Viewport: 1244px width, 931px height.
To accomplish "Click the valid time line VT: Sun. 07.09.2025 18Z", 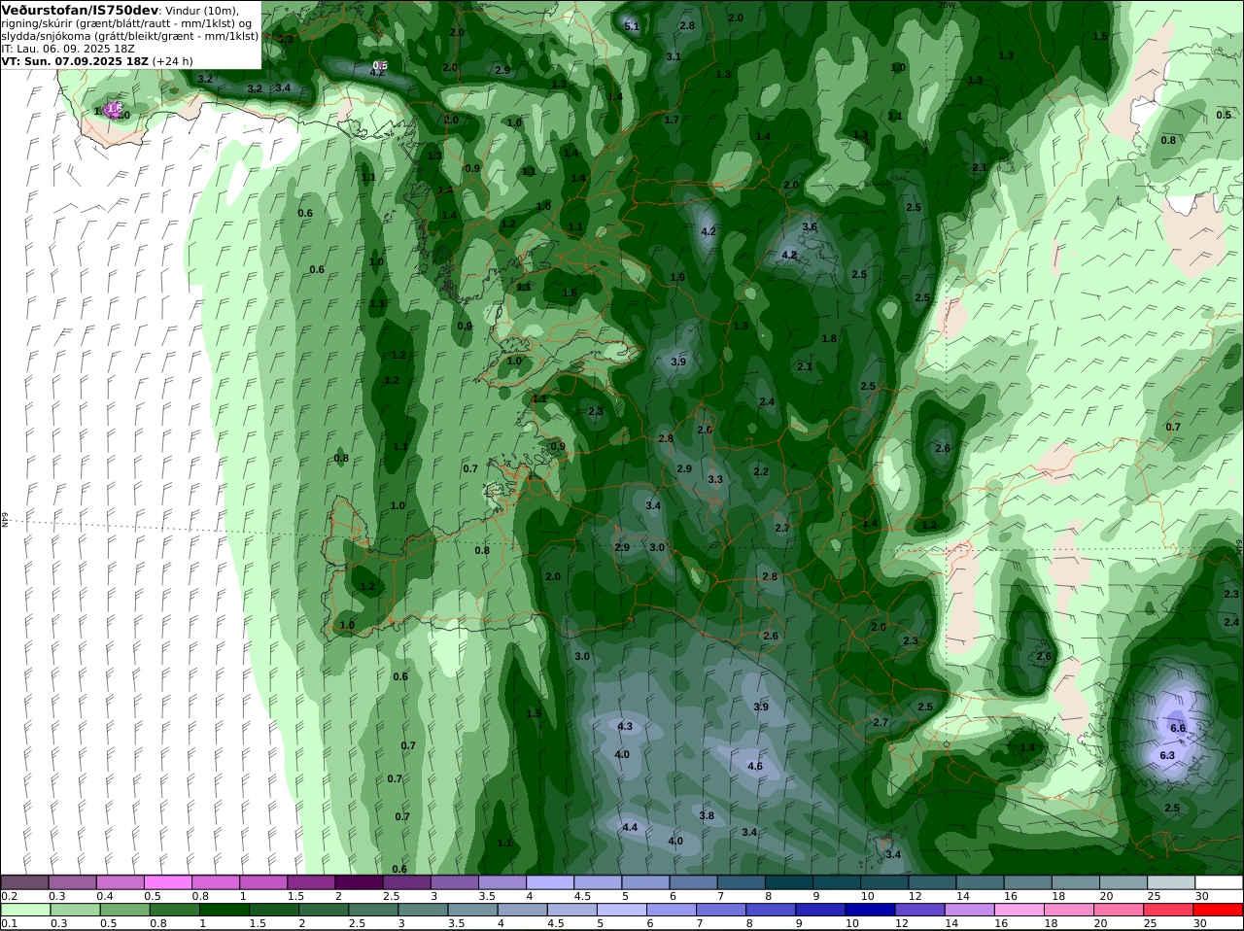I will click(x=74, y=60).
